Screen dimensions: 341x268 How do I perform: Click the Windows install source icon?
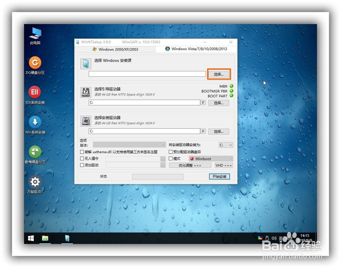[x=86, y=64]
